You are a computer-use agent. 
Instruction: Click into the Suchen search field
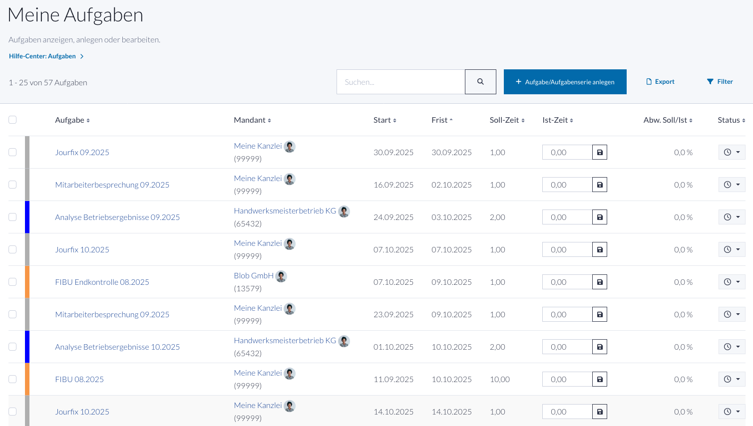tap(400, 82)
